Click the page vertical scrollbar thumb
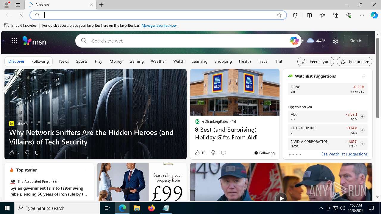 click(x=378, y=77)
